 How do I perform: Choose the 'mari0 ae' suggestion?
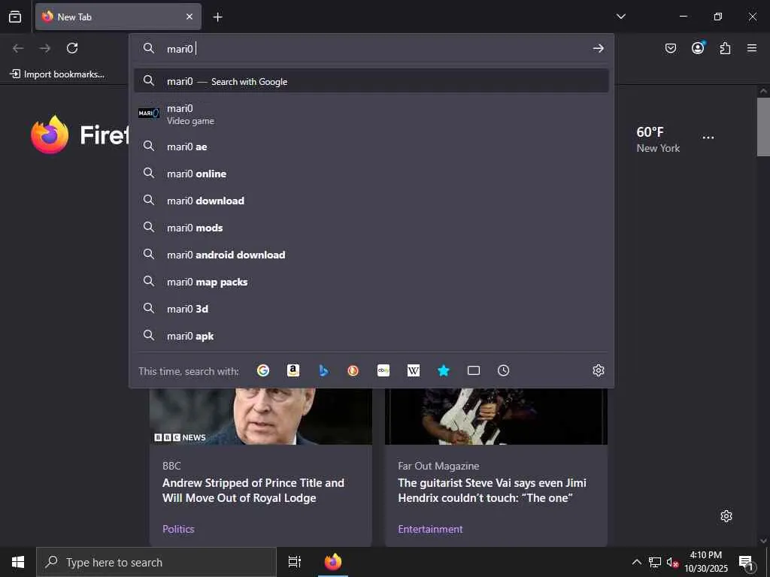[371, 147]
